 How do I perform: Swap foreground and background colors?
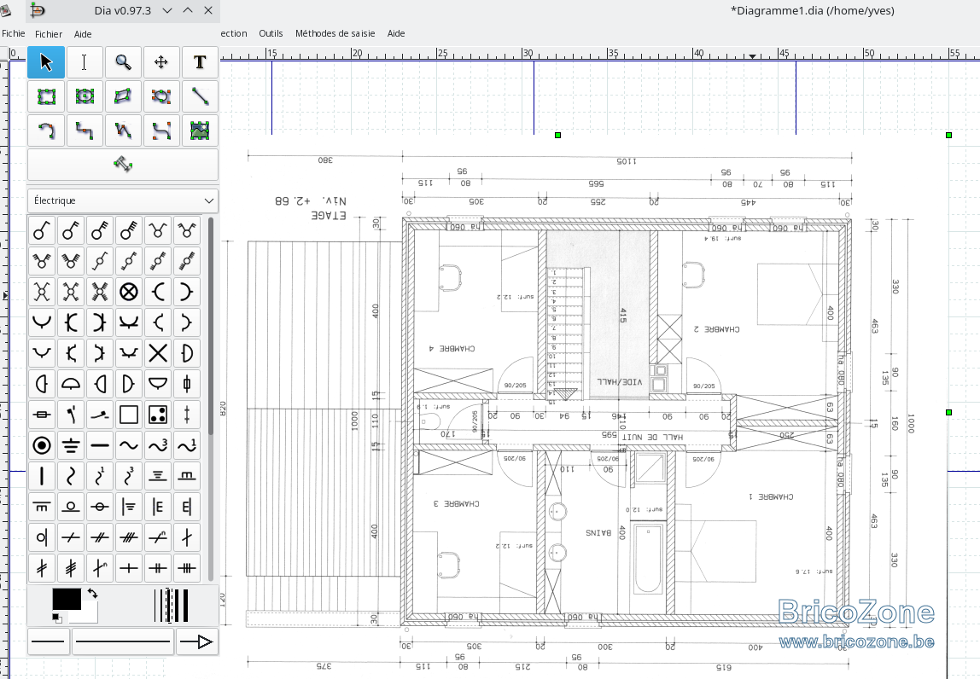click(x=92, y=594)
